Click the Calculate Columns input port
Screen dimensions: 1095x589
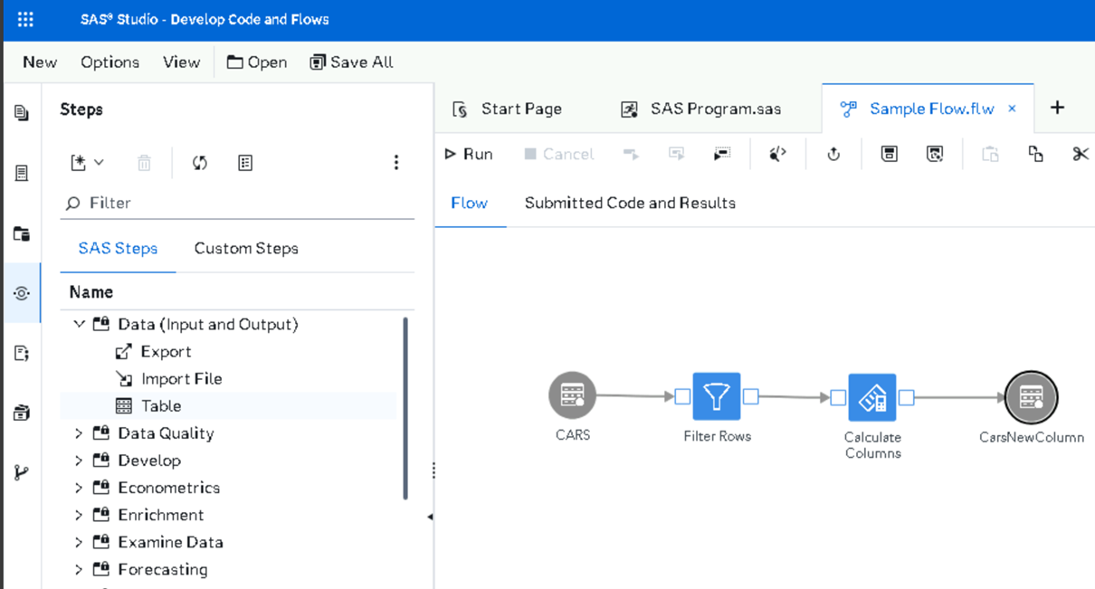tap(839, 397)
